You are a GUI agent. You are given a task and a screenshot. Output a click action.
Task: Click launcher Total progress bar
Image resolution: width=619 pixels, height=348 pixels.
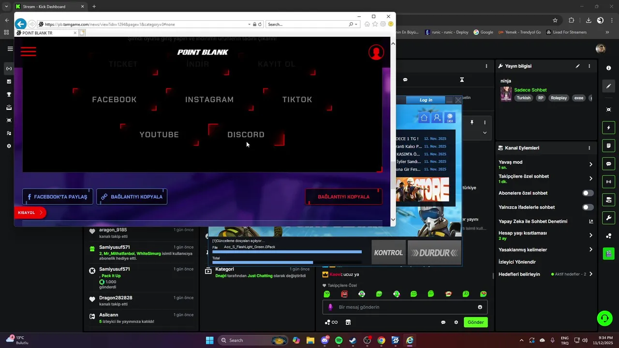(287, 262)
